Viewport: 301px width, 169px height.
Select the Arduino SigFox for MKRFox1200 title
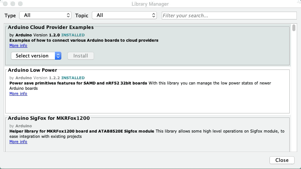(x=49, y=118)
